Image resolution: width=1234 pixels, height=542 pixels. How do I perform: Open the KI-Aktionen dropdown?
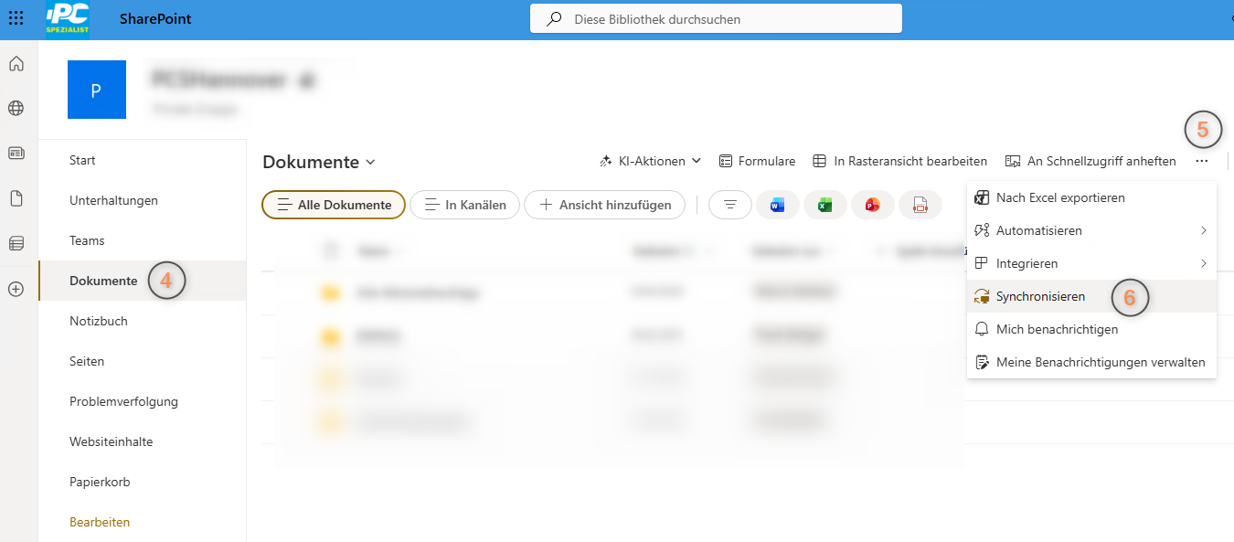click(650, 161)
